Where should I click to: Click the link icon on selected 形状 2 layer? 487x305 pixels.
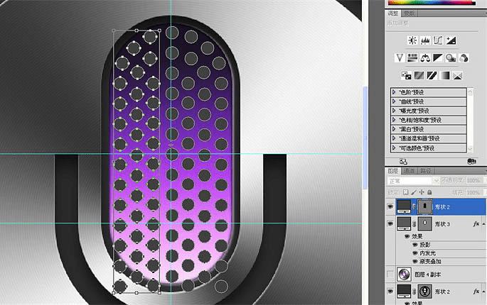(414, 206)
